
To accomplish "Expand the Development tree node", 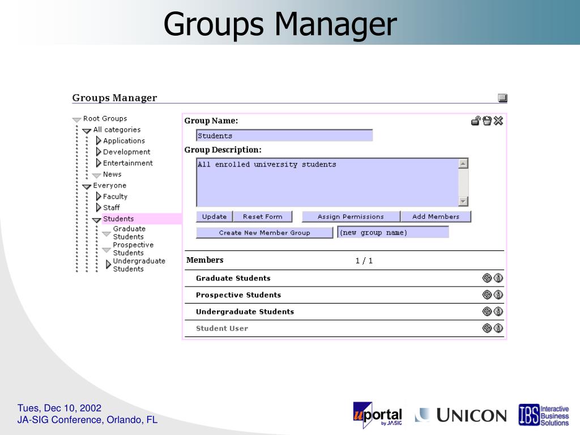I will pyautogui.click(x=99, y=152).
